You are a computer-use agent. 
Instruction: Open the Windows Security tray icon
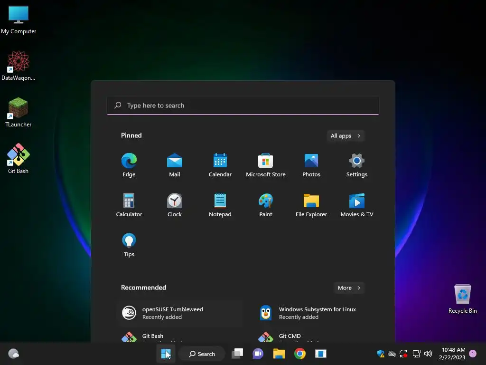pos(381,354)
